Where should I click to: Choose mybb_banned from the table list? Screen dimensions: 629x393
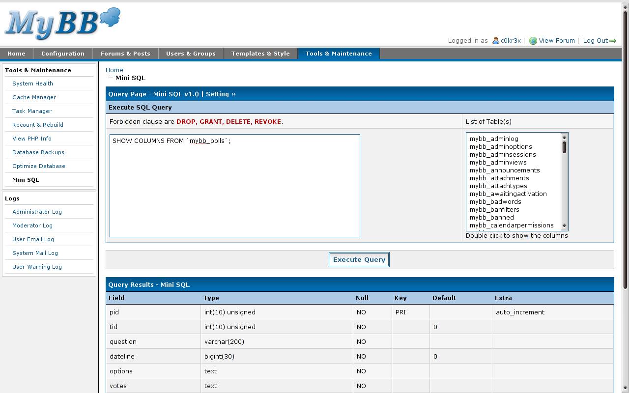(x=491, y=217)
